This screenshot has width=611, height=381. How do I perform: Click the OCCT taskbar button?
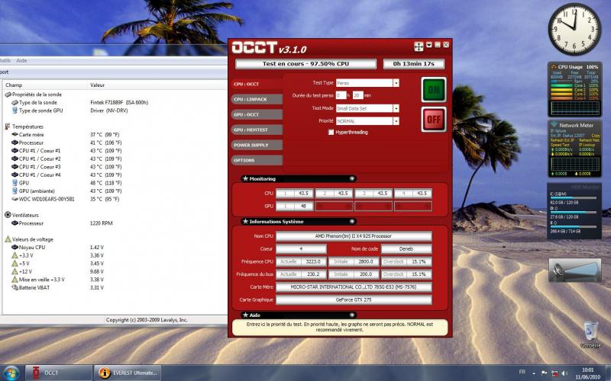click(x=59, y=373)
